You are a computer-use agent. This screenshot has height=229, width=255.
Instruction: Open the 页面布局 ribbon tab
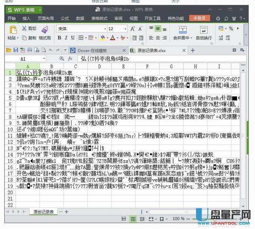point(46,18)
